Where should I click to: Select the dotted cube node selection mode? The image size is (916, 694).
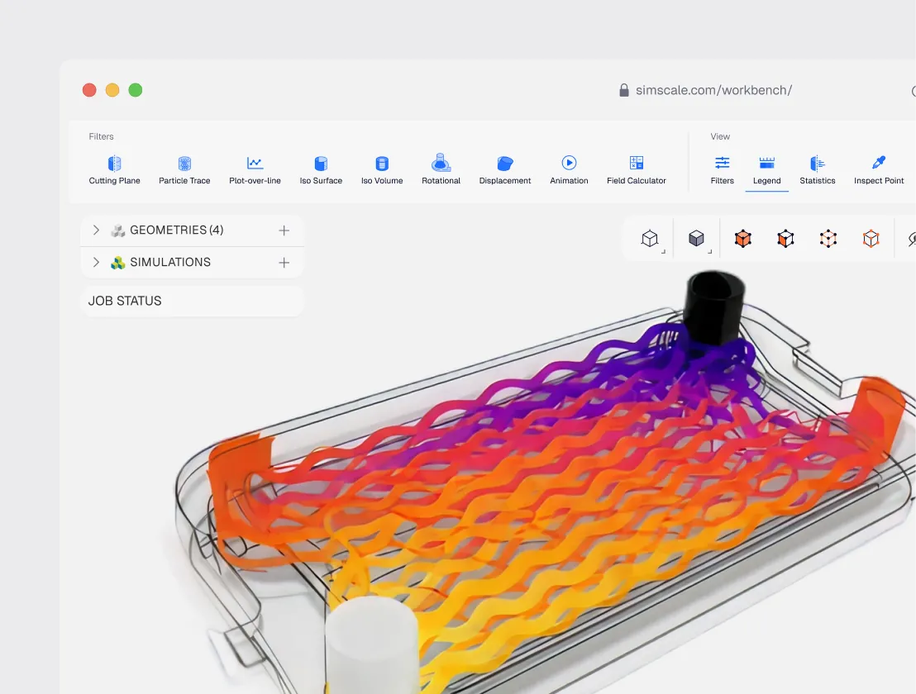(x=828, y=239)
